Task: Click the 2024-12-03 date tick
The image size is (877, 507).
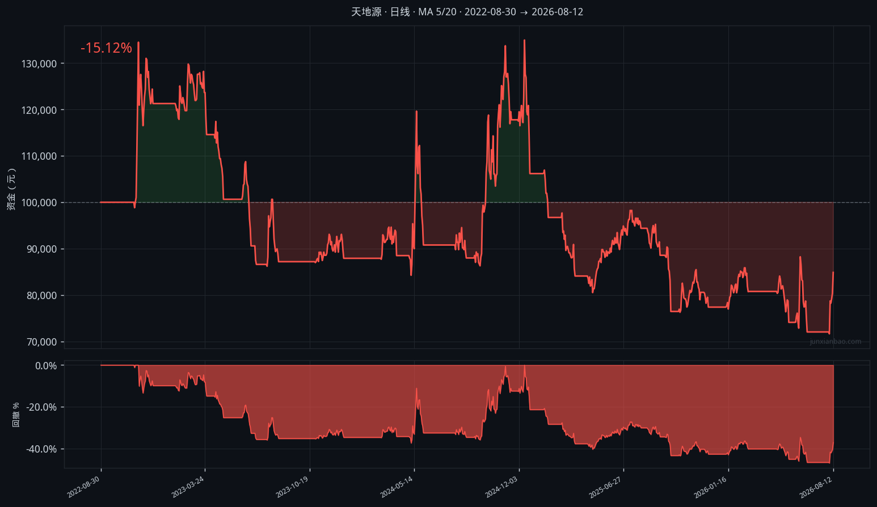Action: pos(501,487)
